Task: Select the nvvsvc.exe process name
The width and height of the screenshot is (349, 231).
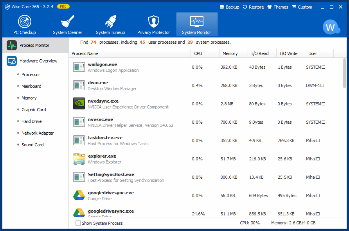Action: (101, 119)
